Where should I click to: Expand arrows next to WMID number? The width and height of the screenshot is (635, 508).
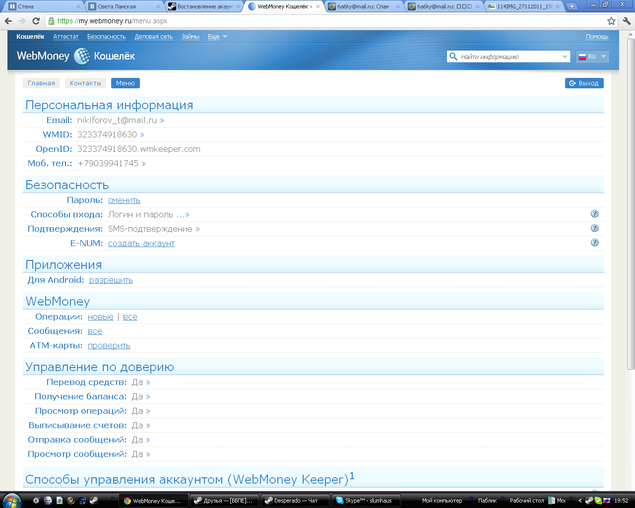pyautogui.click(x=142, y=135)
